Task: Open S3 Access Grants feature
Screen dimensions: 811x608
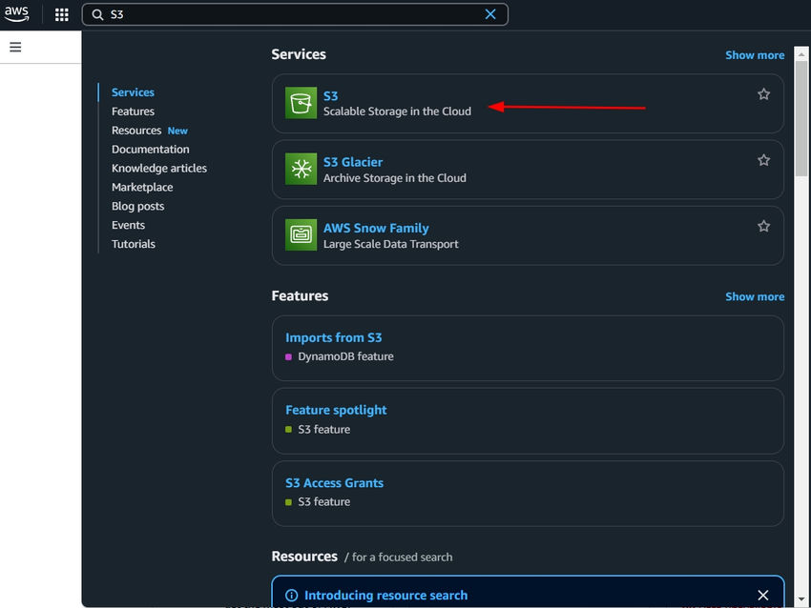Action: (x=335, y=483)
